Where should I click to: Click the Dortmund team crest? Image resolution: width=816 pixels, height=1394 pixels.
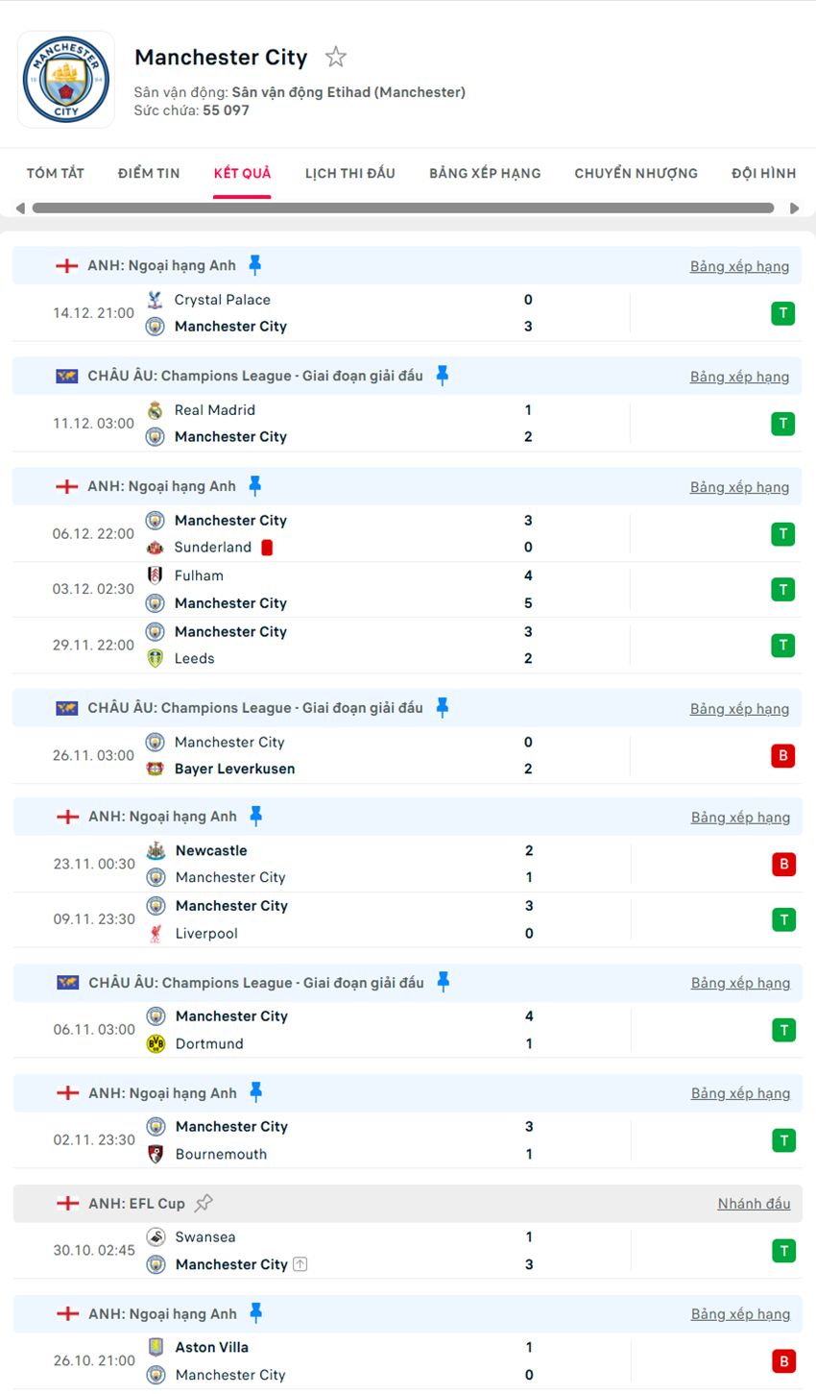(156, 1043)
